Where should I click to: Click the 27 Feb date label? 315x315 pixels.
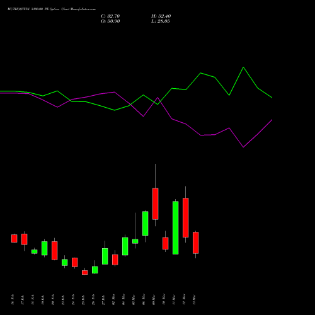[x=103, y=299]
